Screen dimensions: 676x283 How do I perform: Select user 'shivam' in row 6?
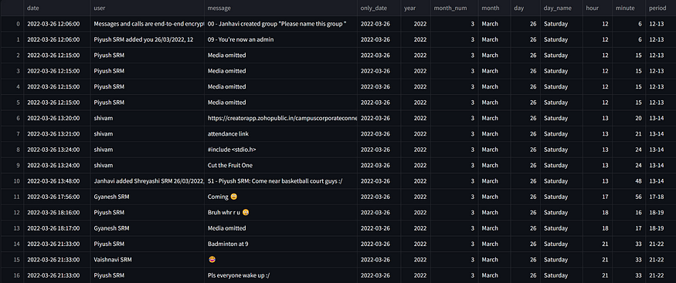(148, 118)
